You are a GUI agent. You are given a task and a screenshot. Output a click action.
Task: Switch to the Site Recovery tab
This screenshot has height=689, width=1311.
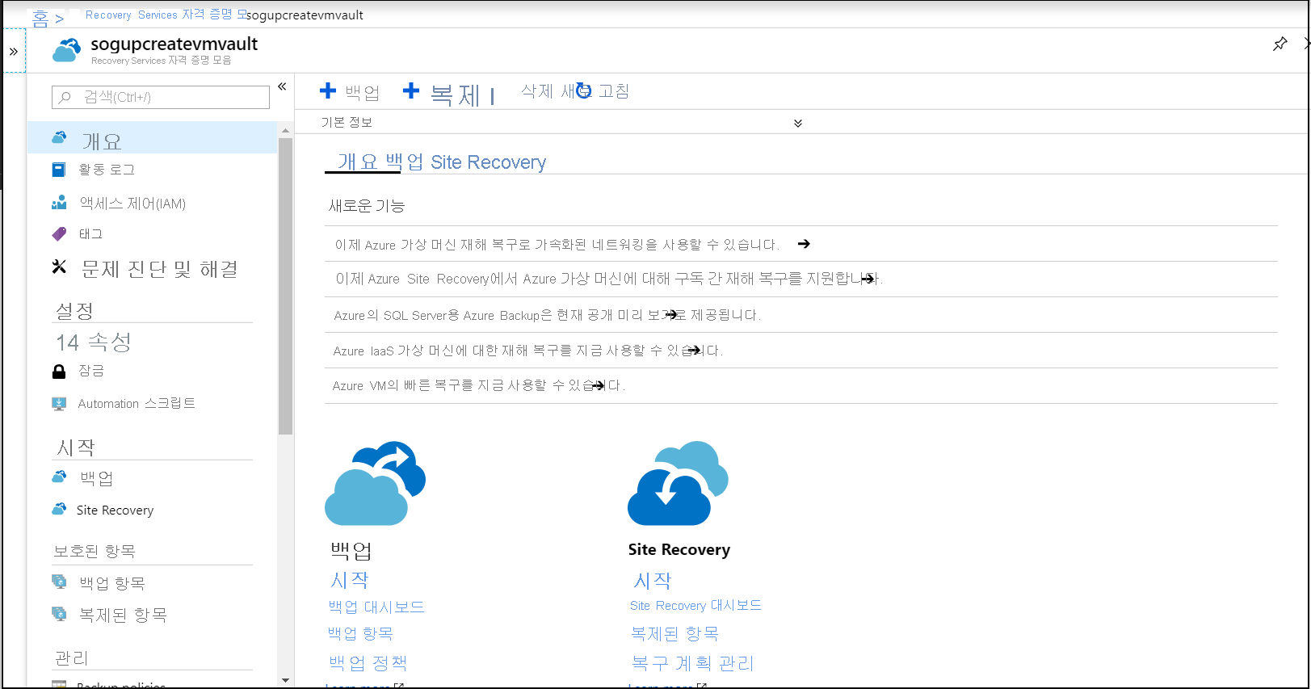coord(489,162)
